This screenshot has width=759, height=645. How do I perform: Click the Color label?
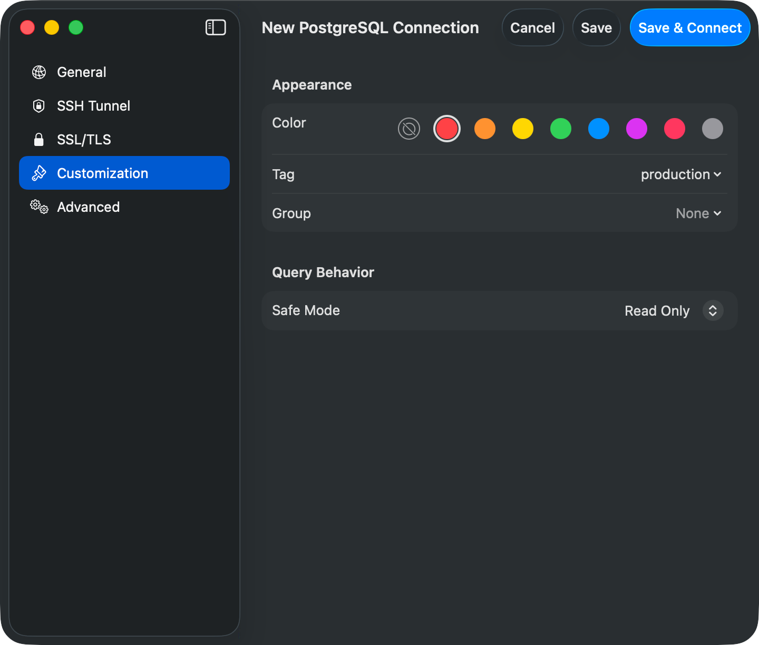(x=289, y=123)
